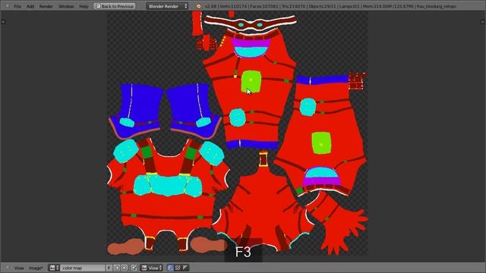Image resolution: width=486 pixels, height=273 pixels.
Task: Open the editor type selector in the image editor header
Action: [7, 268]
